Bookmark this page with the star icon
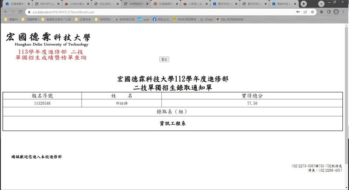This screenshot has width=349, height=190. [313, 12]
